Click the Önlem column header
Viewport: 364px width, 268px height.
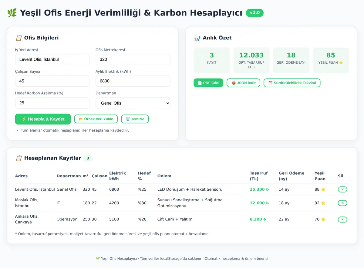[164, 176]
